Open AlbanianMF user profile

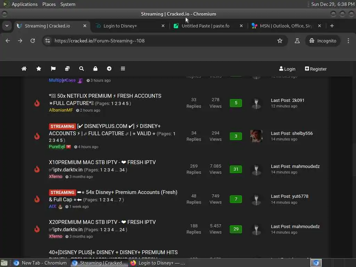(x=61, y=110)
